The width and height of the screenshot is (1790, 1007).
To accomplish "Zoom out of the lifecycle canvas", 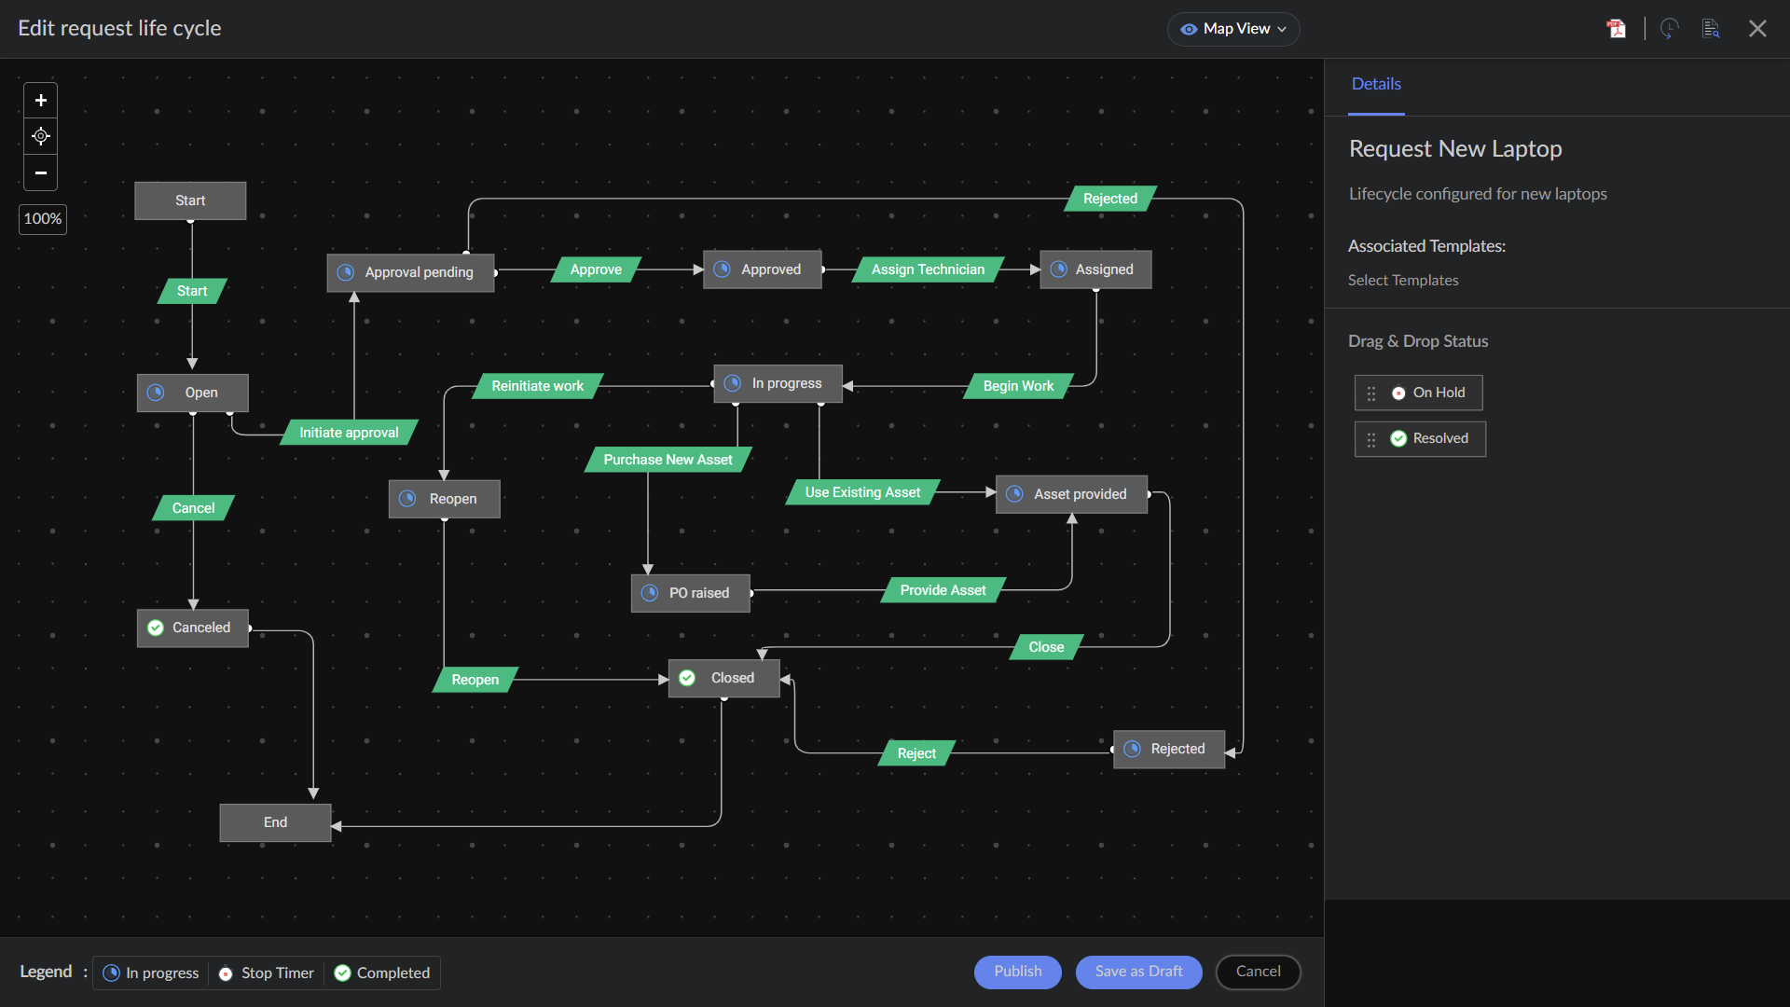I will (40, 172).
